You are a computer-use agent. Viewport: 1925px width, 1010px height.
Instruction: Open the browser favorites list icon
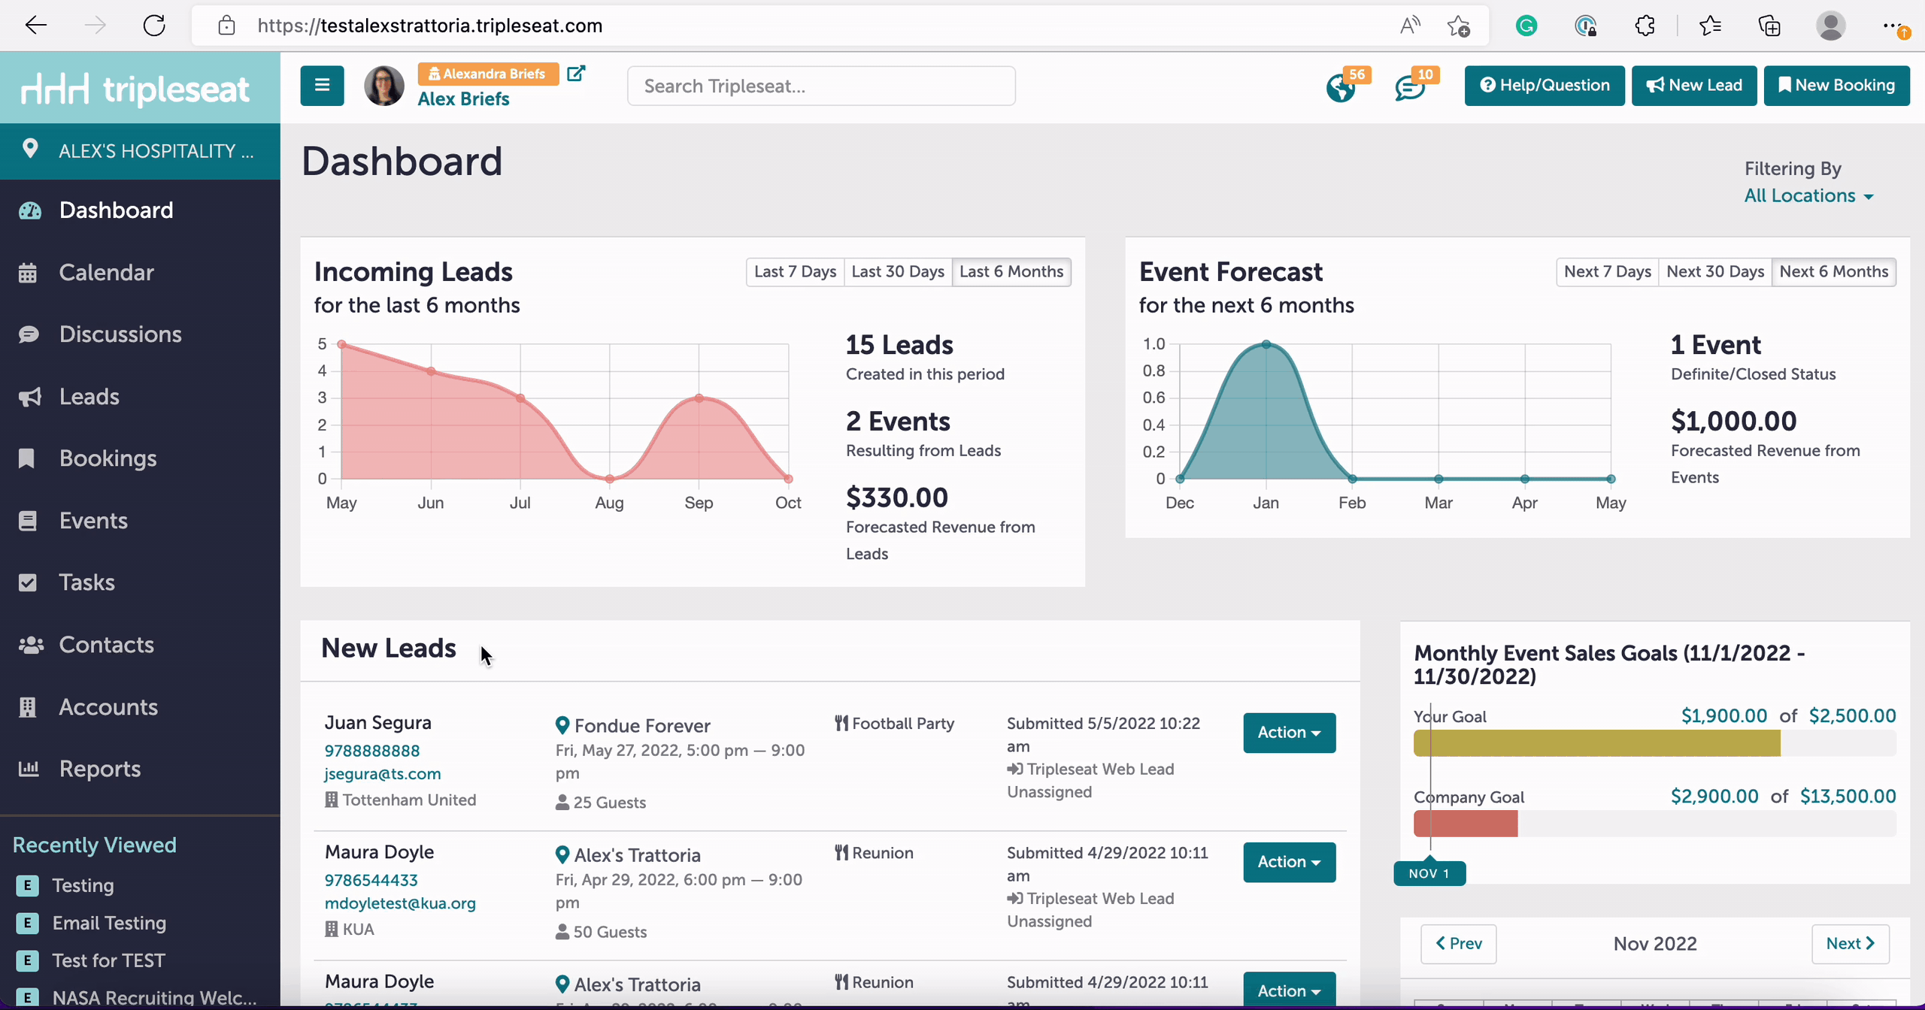coord(1710,26)
